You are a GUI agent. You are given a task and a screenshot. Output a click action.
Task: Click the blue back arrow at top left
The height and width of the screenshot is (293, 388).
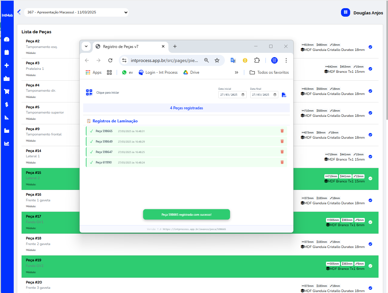(19, 12)
